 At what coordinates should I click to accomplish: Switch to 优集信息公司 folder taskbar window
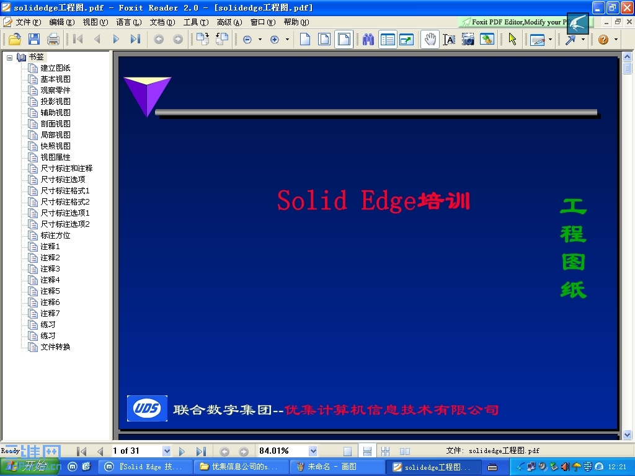pyautogui.click(x=241, y=467)
